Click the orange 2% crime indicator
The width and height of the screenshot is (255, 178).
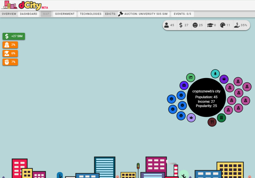[10, 45]
